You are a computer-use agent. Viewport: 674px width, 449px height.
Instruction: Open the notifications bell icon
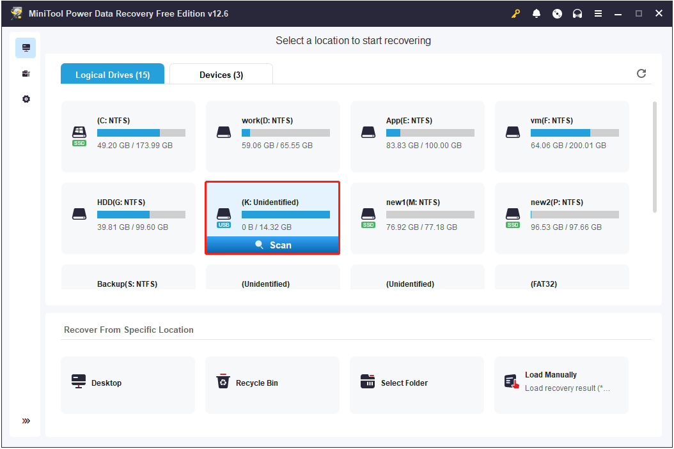pyautogui.click(x=537, y=13)
